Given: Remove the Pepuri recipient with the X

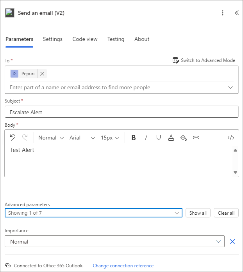Looking at the screenshot, I should [x=42, y=74].
